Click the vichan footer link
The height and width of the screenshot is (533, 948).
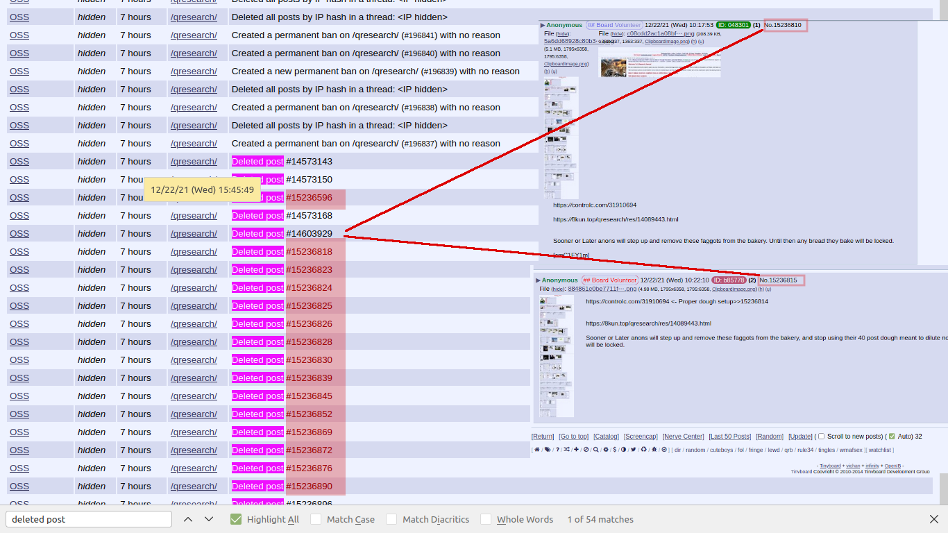tap(853, 466)
